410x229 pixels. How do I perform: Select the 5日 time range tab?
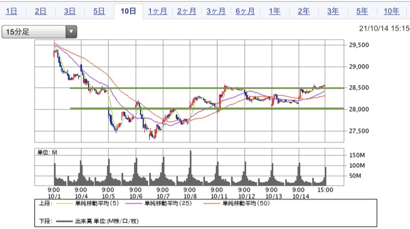click(99, 11)
